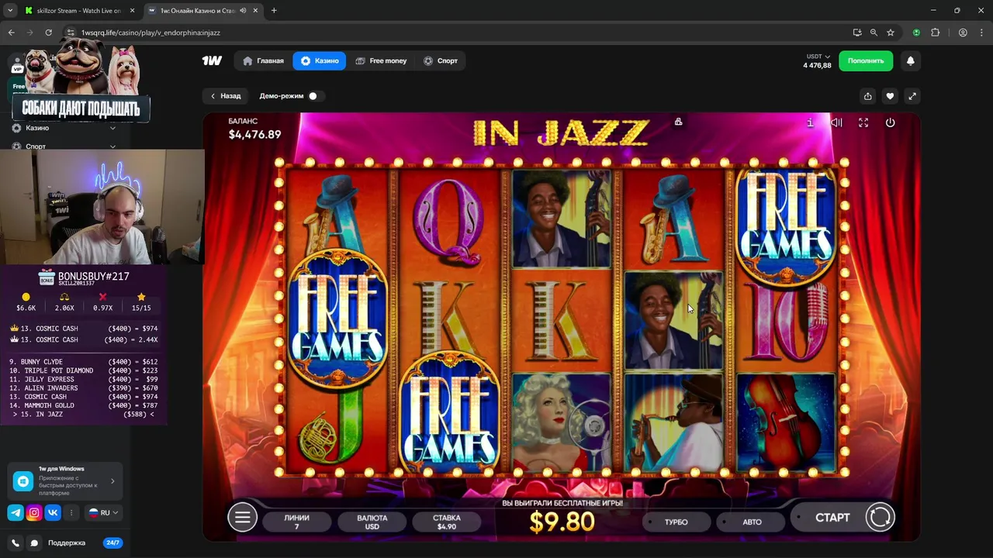Open VK social icon
Image resolution: width=993 pixels, height=558 pixels.
(53, 512)
